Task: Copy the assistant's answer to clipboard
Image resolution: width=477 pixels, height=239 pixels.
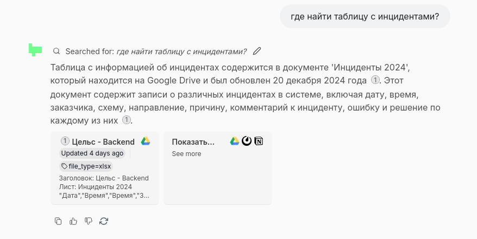Action: point(58,221)
